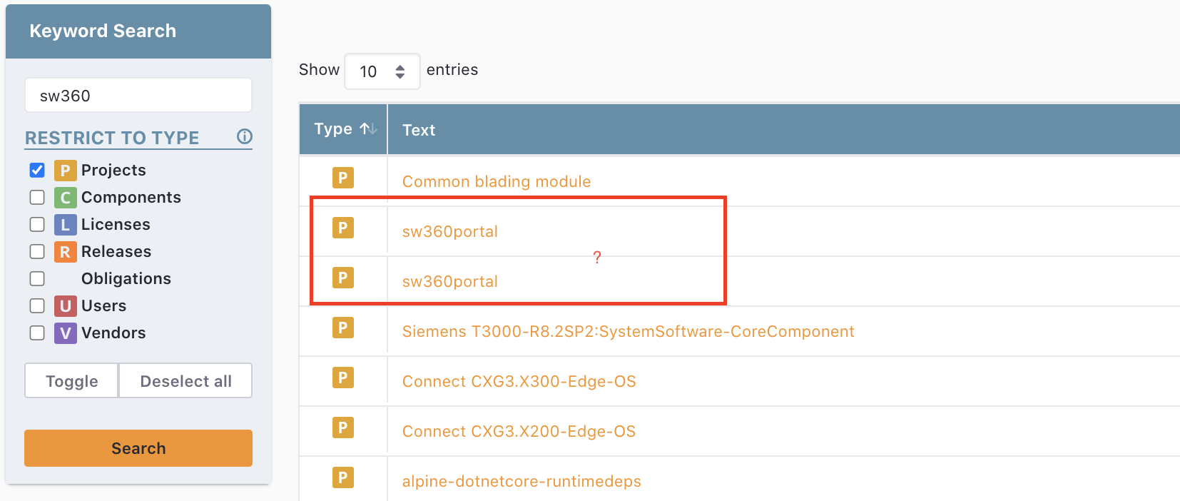Open the first sw360portal project link
Viewport: 1180px width, 501px height.
coord(449,231)
